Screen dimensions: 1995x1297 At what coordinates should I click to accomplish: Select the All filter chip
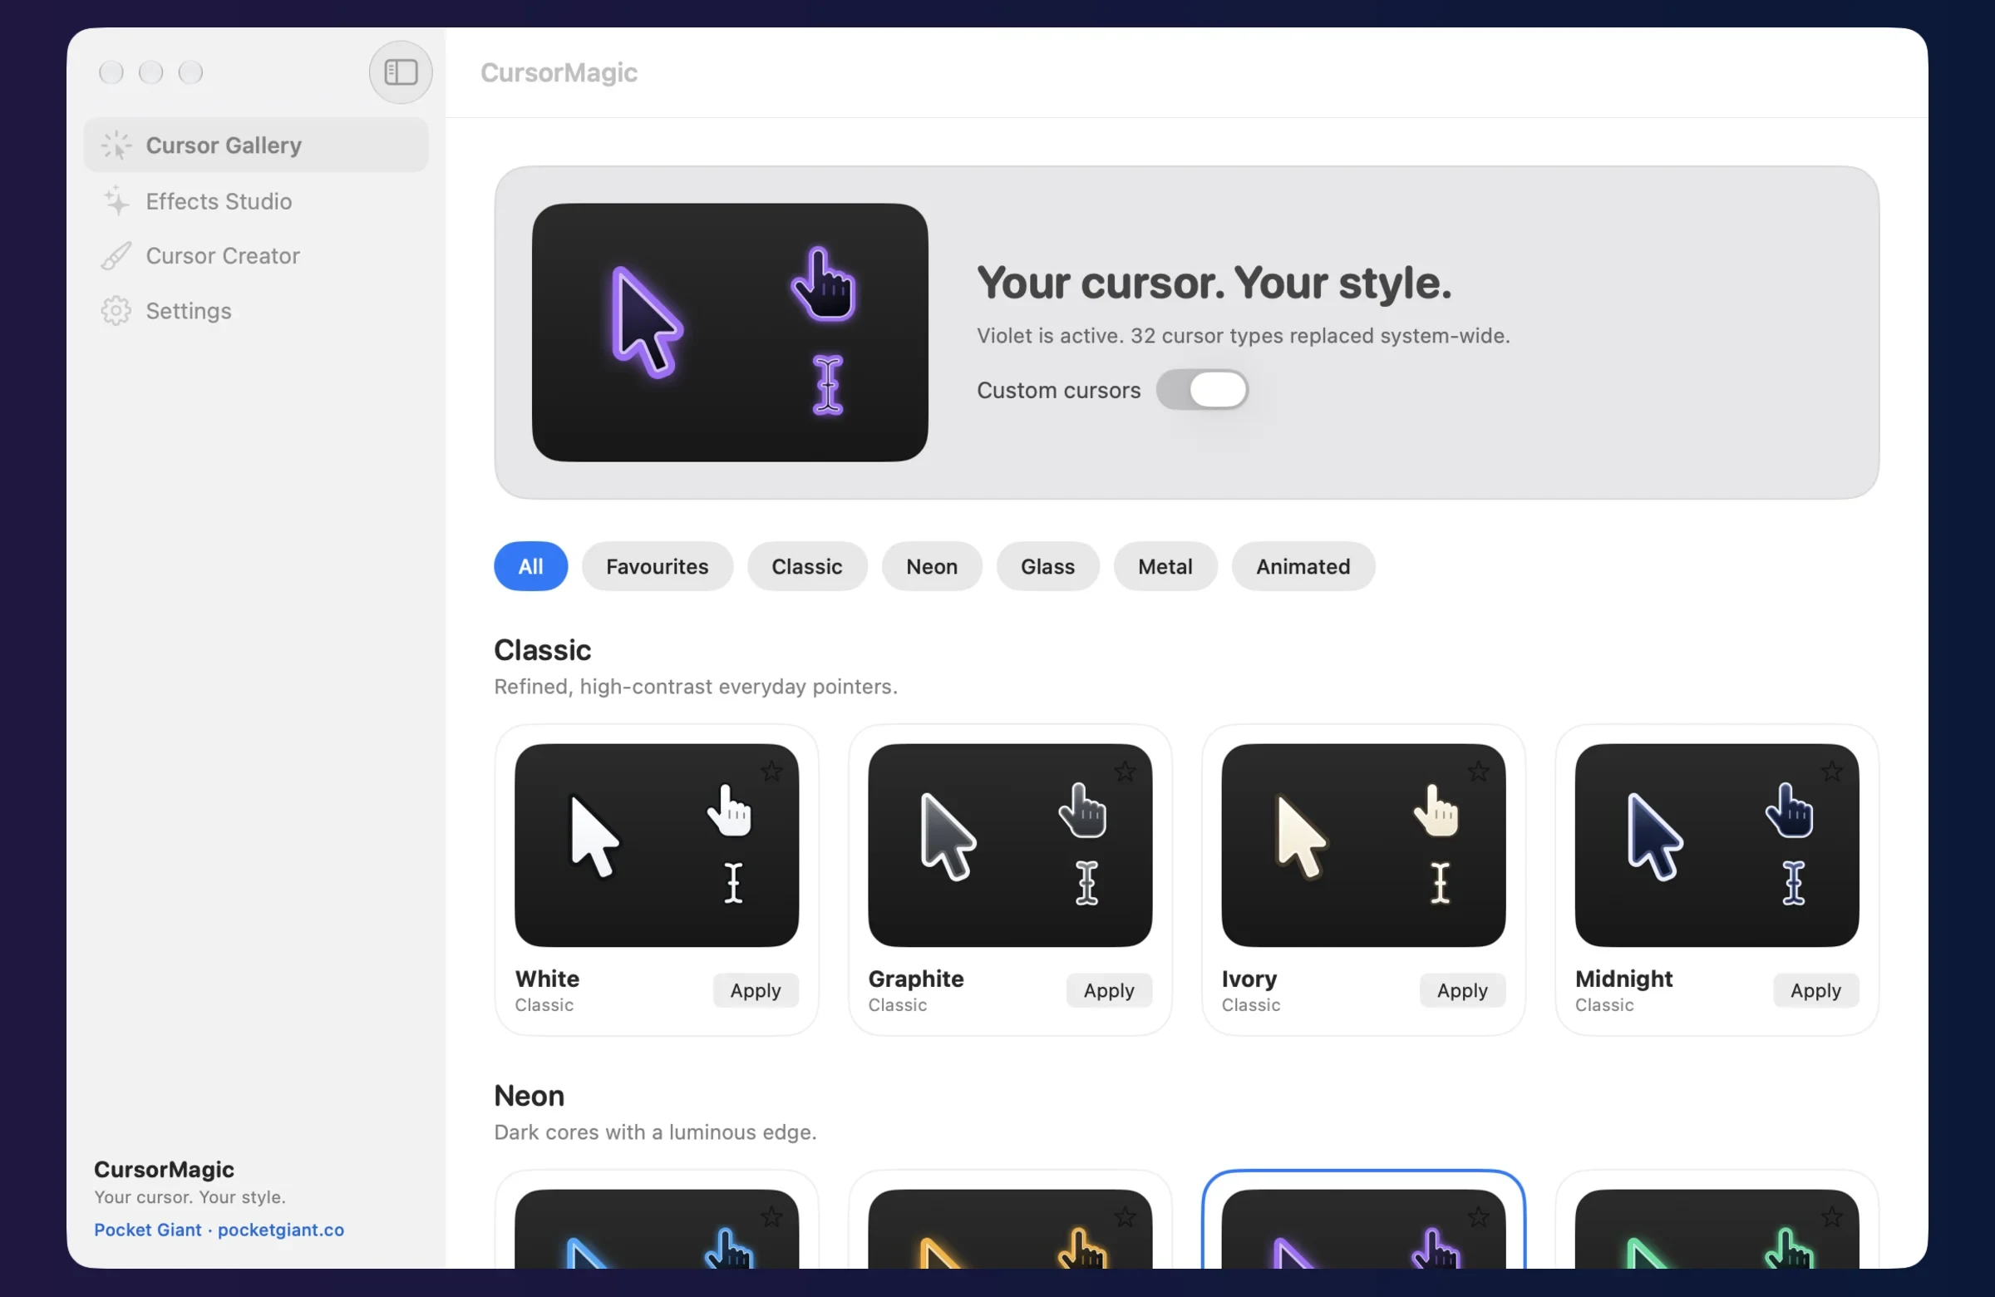pos(530,567)
